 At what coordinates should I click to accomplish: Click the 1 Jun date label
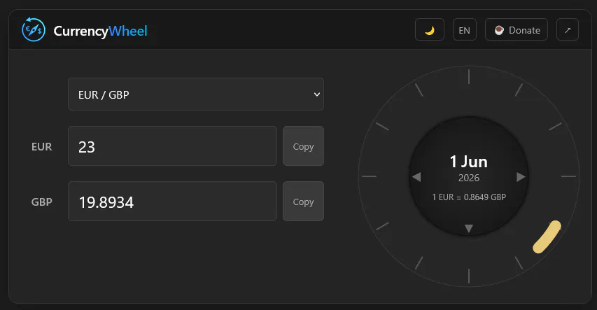pos(469,162)
